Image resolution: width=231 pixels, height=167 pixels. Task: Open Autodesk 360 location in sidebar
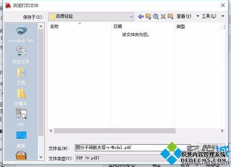point(21,35)
